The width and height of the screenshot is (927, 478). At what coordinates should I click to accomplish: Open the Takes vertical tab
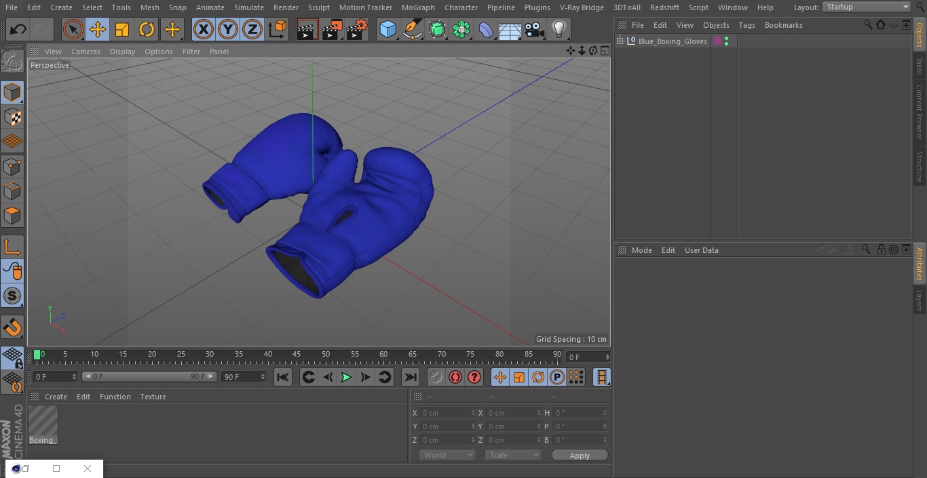(x=920, y=66)
